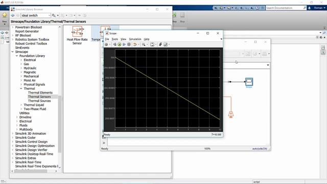This screenshot has height=184, width=327.
Task: Click Back arrow in Simulink Library Browser
Action: 13,15
